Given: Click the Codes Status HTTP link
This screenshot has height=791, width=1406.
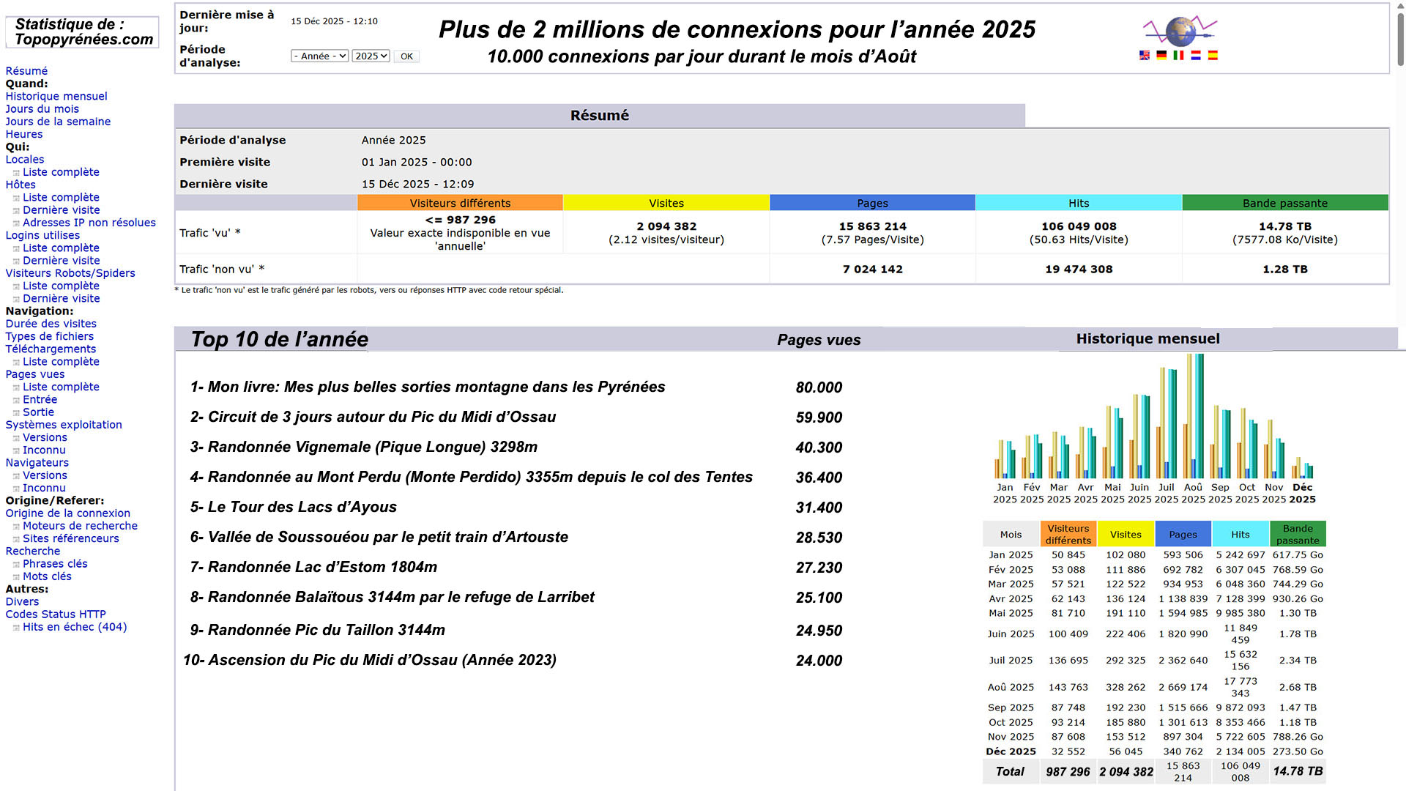Looking at the screenshot, I should pyautogui.click(x=56, y=614).
